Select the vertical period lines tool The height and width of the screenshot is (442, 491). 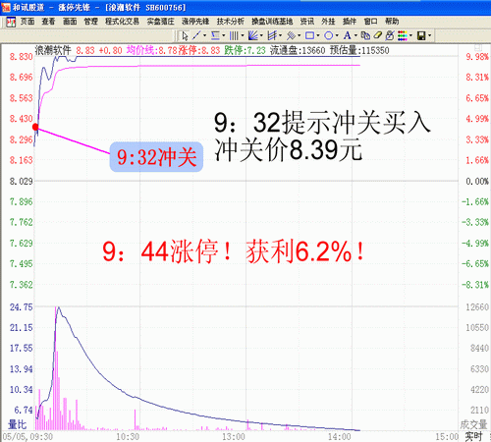234,35
